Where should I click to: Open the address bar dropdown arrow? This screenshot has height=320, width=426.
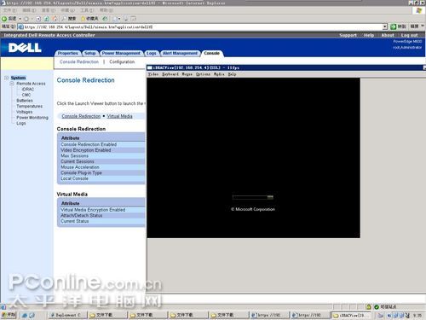tap(385, 26)
